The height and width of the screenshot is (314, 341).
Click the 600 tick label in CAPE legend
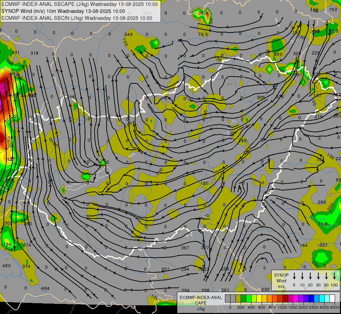point(262,307)
